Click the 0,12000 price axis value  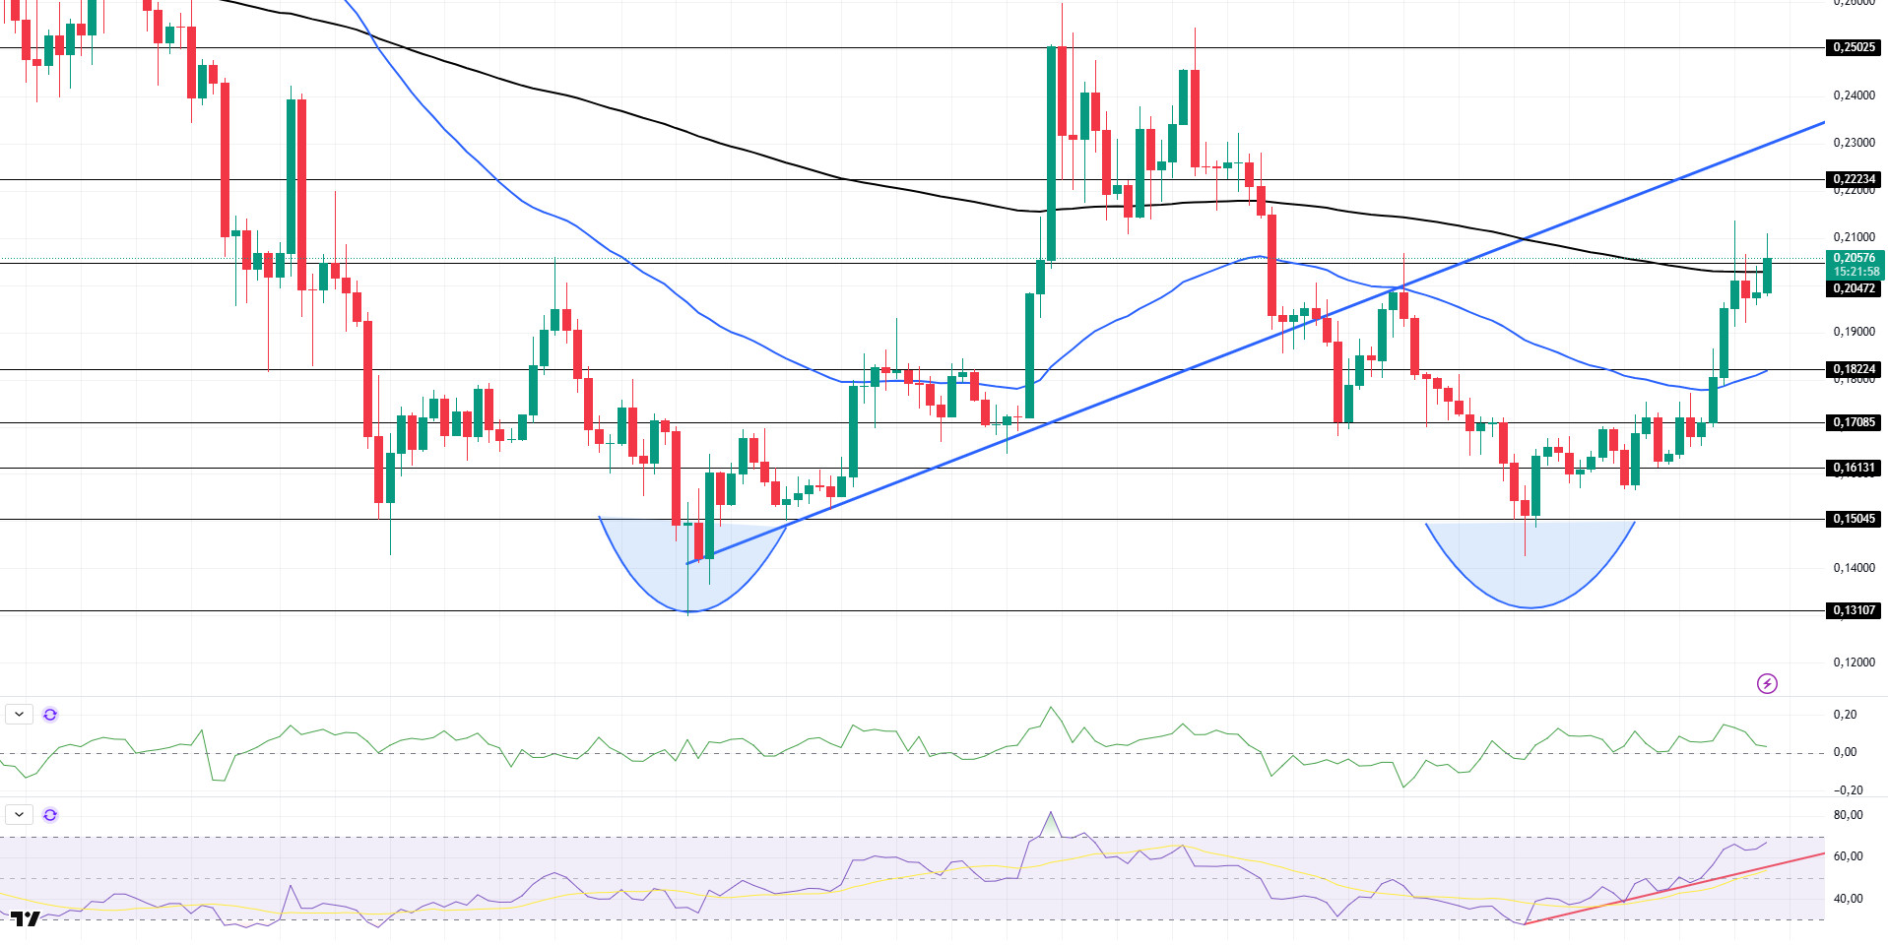(x=1854, y=662)
